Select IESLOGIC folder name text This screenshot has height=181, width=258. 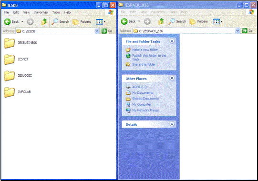tap(25, 75)
